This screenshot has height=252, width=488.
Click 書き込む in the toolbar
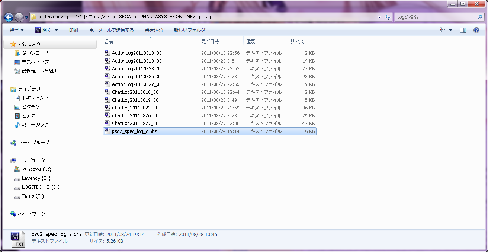click(154, 30)
